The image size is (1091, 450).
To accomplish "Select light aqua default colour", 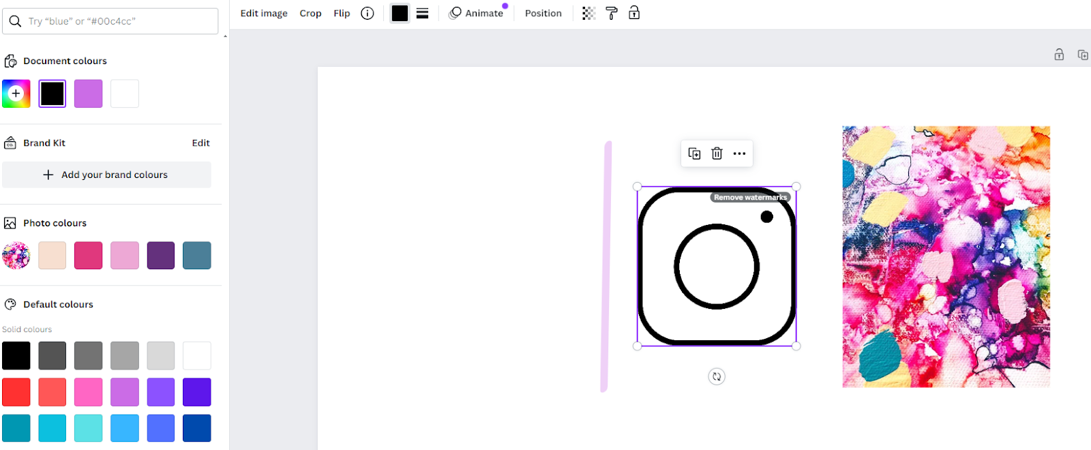I will [89, 428].
